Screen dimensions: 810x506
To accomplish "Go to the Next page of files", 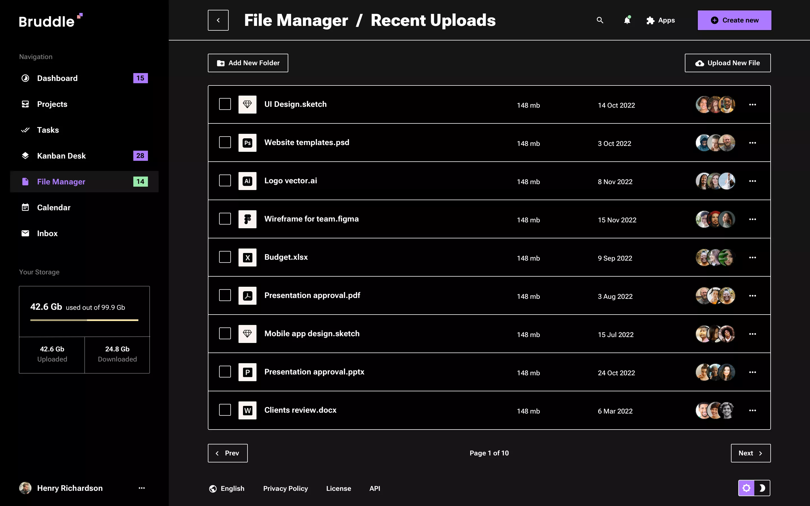I will 750,453.
